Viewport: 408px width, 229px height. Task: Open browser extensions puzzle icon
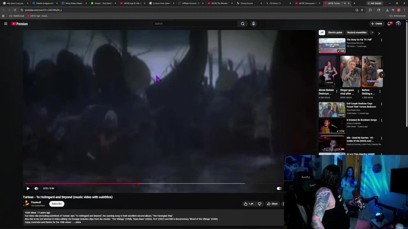(370, 10)
